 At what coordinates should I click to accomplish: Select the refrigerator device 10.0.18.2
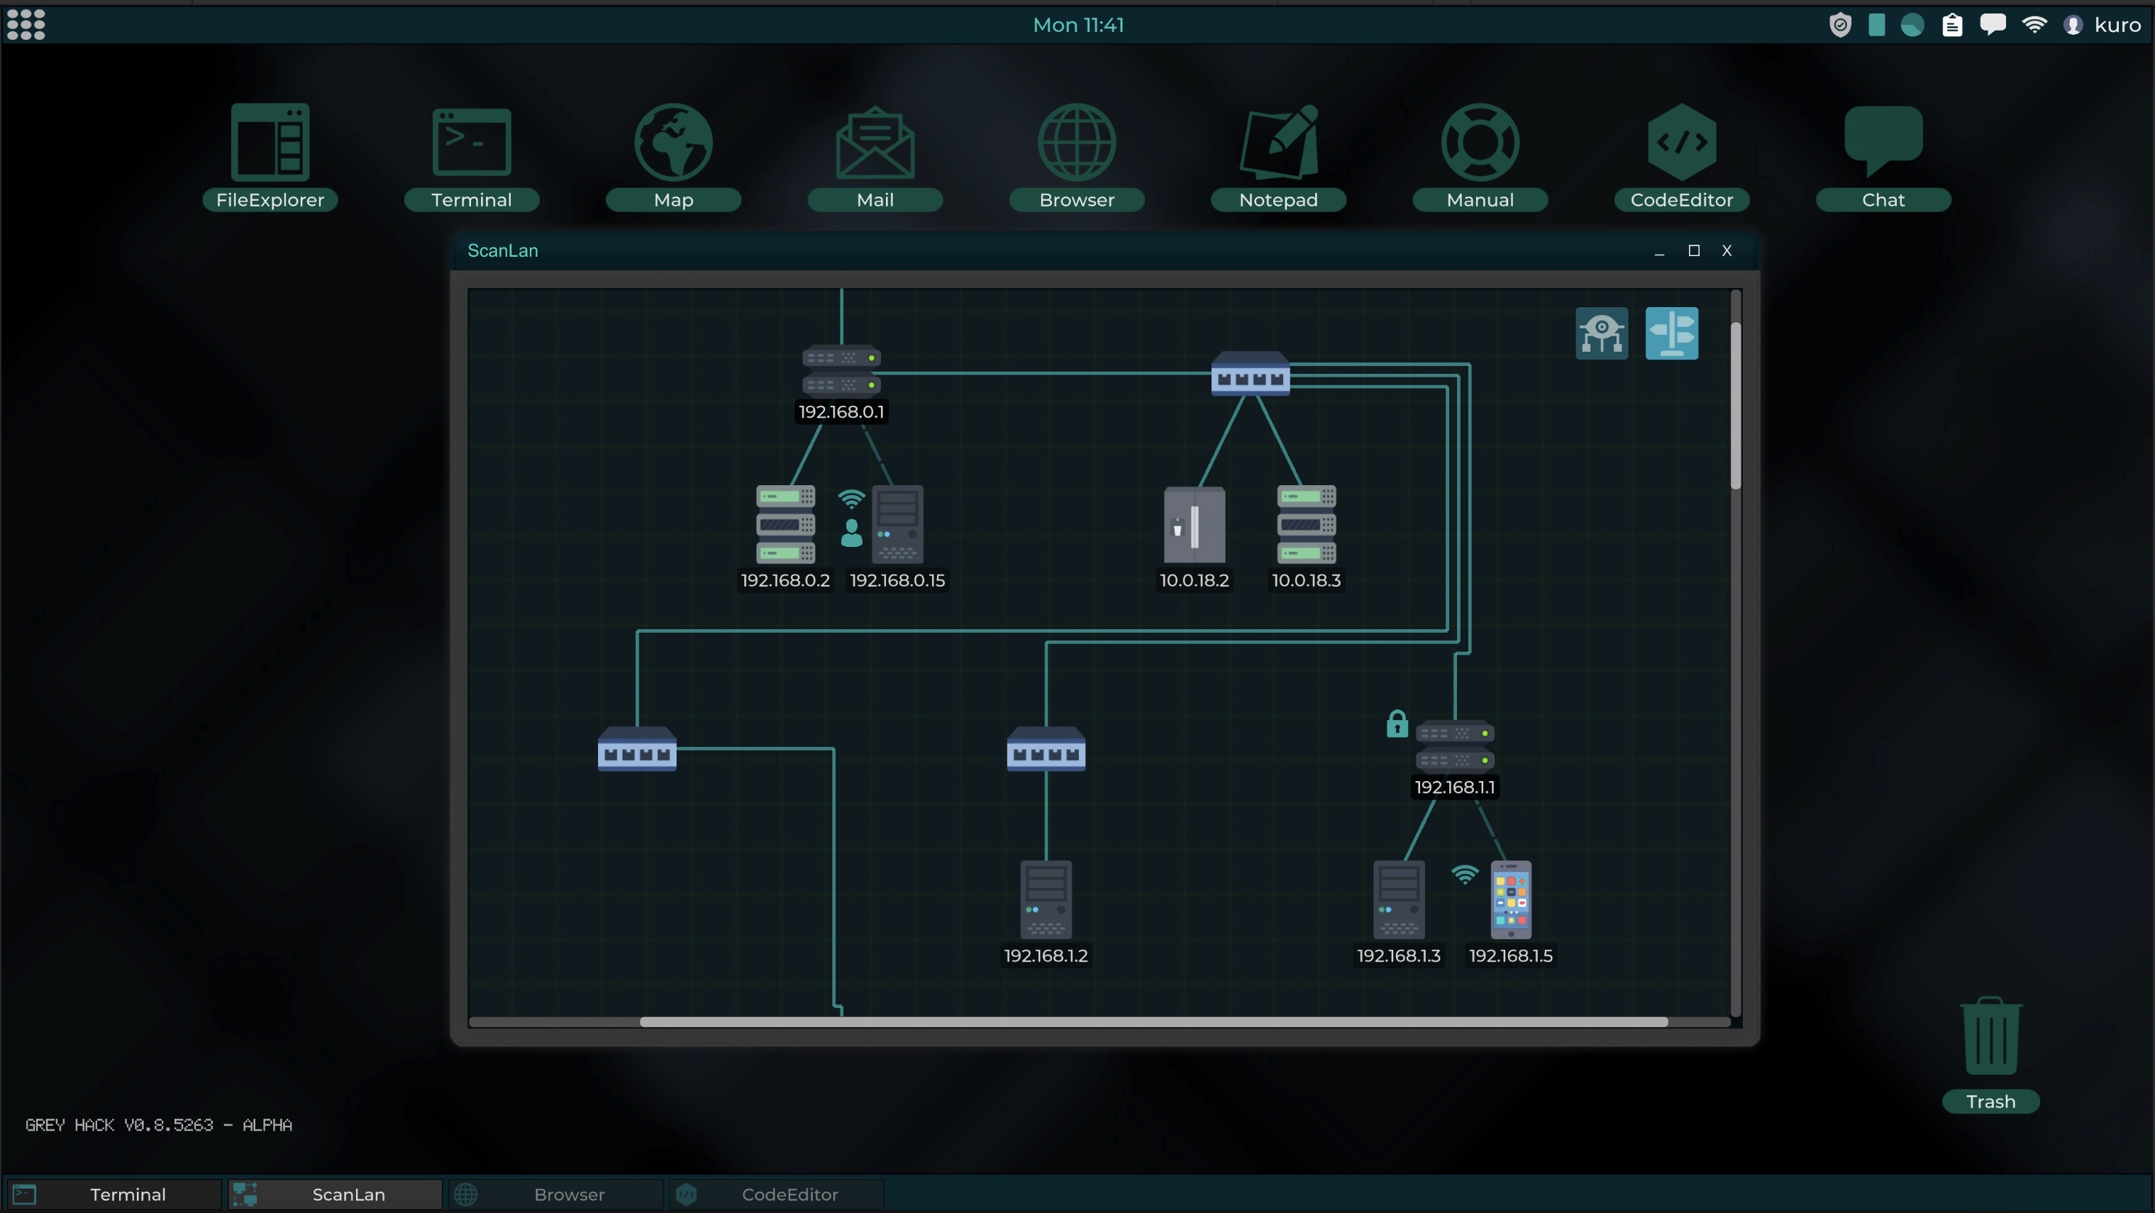coord(1194,524)
